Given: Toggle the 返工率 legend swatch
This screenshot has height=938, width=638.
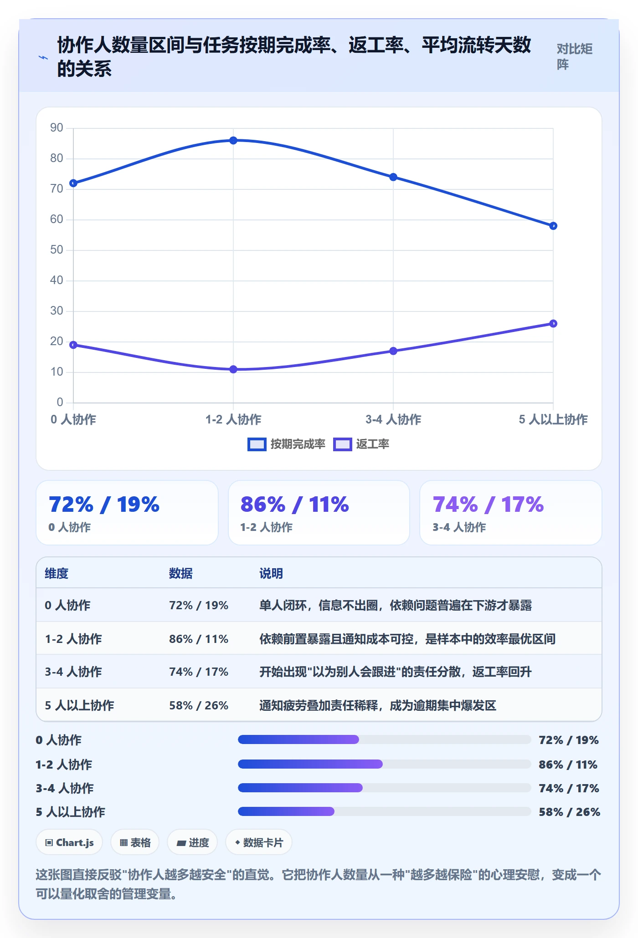Looking at the screenshot, I should click(x=342, y=444).
